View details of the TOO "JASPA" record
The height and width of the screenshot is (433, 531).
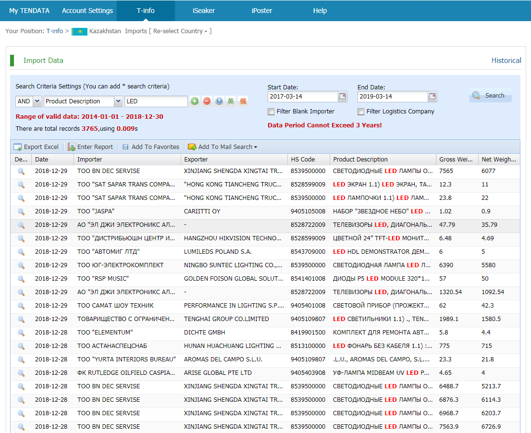(21, 211)
